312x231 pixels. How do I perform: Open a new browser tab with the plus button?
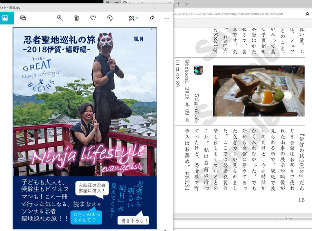178,4
